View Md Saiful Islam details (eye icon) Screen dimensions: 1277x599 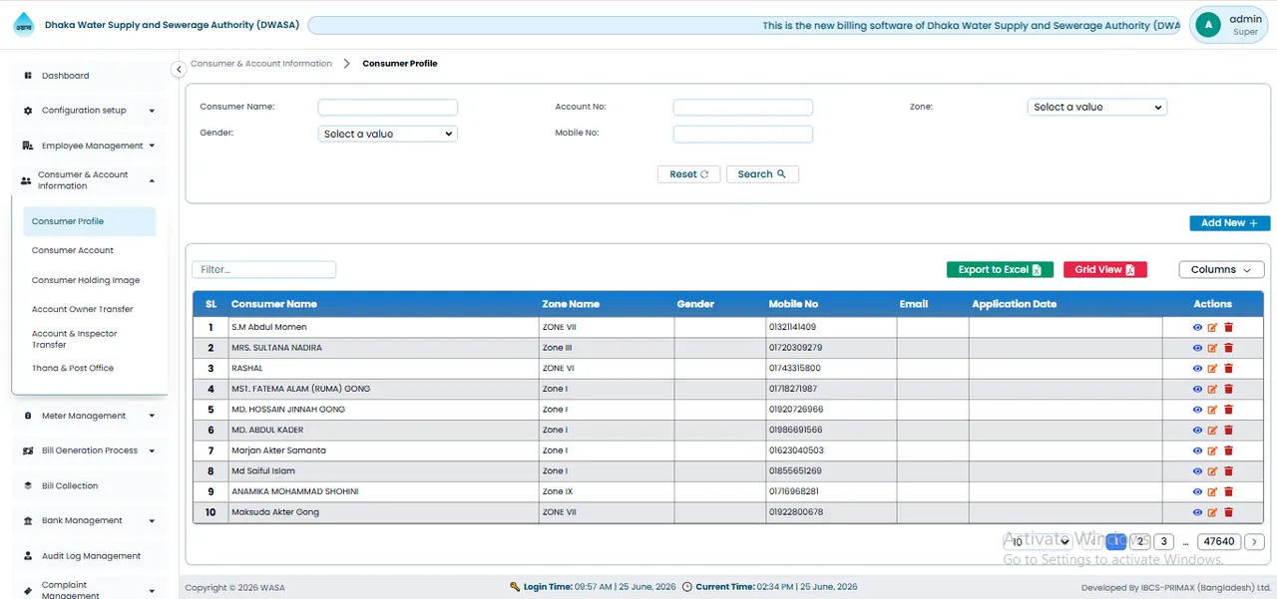(1197, 471)
